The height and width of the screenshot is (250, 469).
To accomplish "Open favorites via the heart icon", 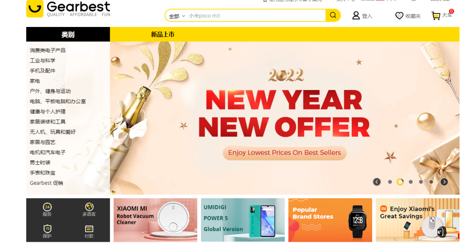I will (x=399, y=16).
